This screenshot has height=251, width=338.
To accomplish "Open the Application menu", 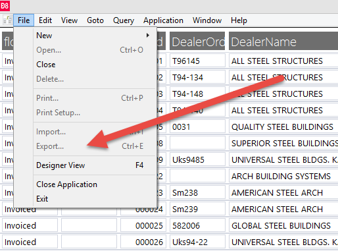I will [163, 20].
